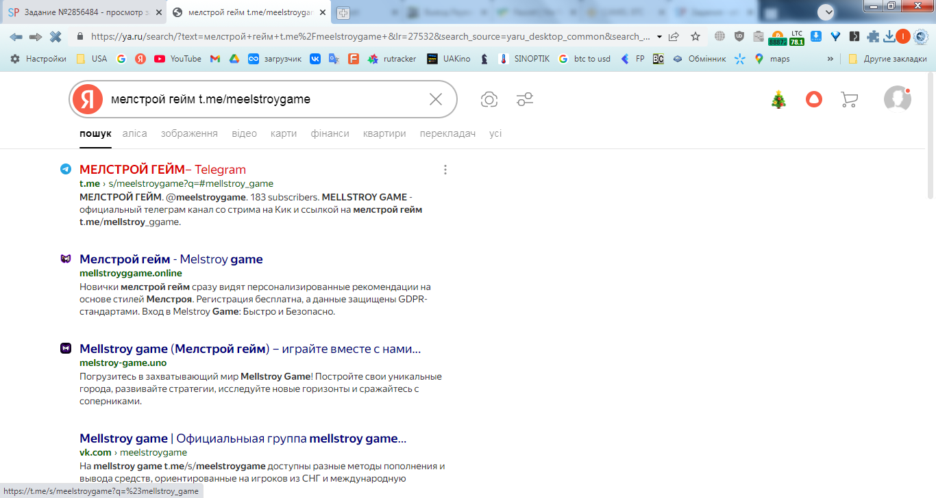Open the перекладач search tab
Image resolution: width=936 pixels, height=498 pixels.
(447, 133)
